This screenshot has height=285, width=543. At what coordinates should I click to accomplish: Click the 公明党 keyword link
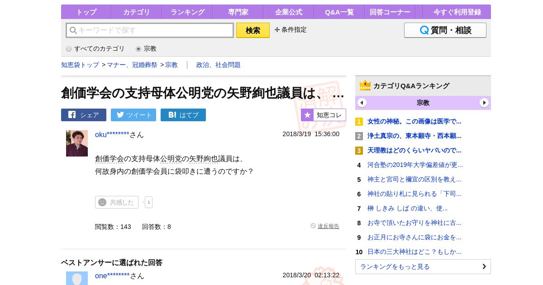tap(171, 159)
